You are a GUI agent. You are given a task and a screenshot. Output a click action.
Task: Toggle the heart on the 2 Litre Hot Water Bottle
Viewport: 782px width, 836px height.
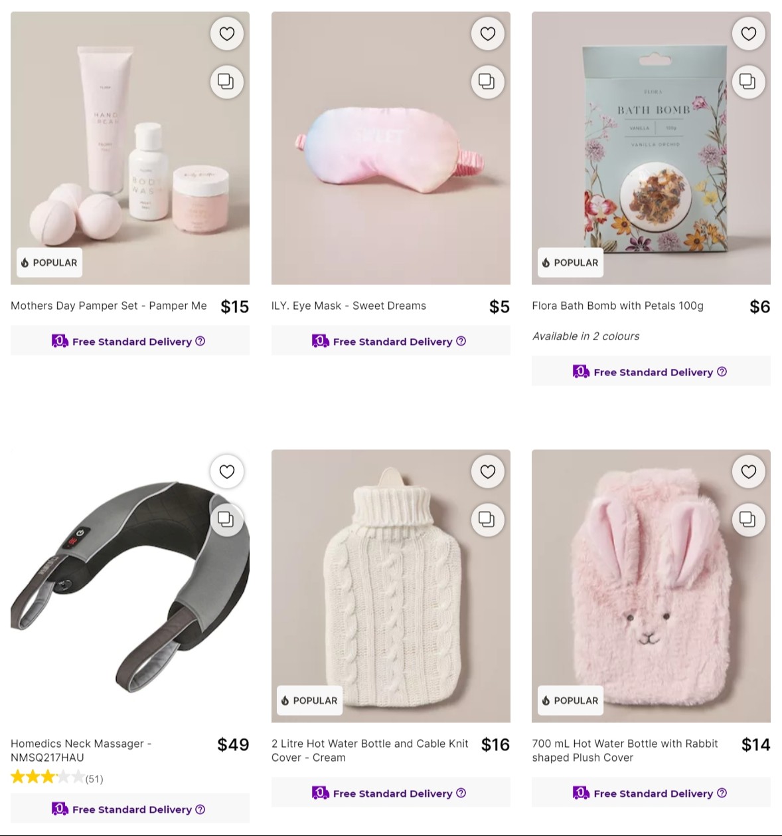tap(488, 472)
